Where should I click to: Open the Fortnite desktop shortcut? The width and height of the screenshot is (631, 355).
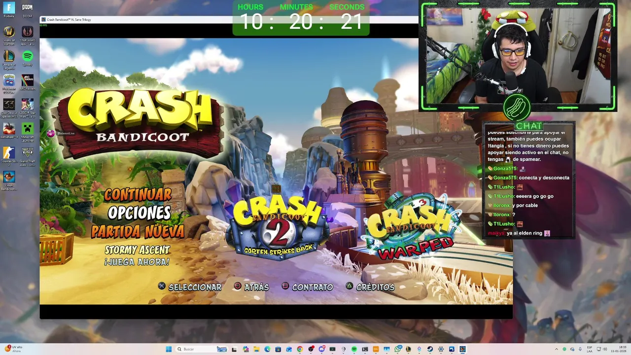click(9, 10)
